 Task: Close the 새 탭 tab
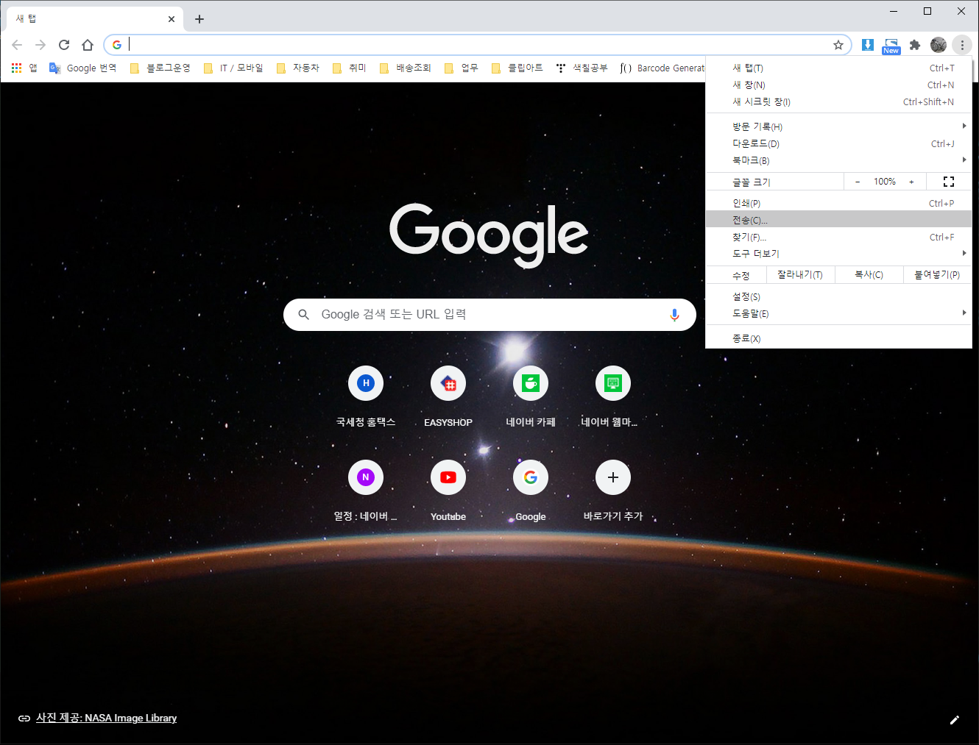(172, 19)
